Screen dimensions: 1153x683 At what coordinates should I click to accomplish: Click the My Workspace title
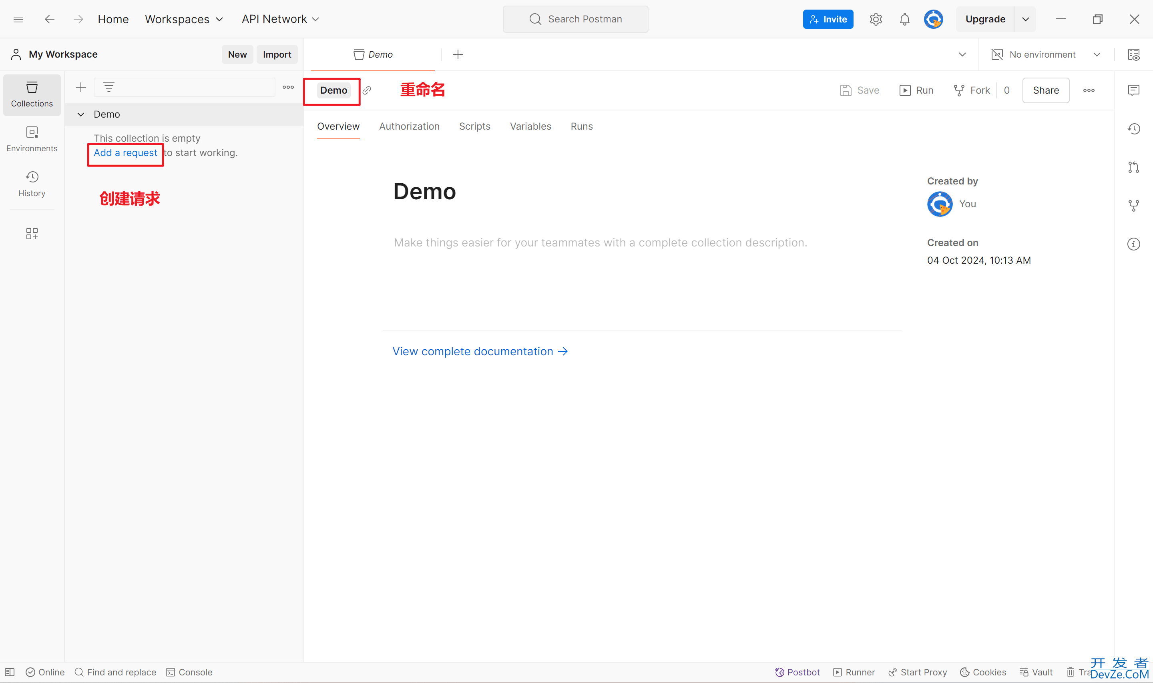point(63,55)
